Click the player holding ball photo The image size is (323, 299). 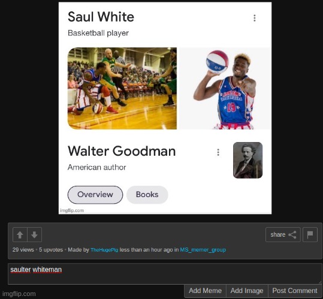[225, 88]
